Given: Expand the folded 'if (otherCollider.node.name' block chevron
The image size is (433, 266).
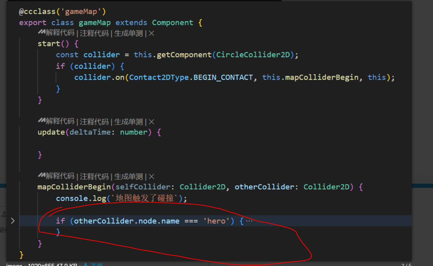Looking at the screenshot, I should (13, 221).
